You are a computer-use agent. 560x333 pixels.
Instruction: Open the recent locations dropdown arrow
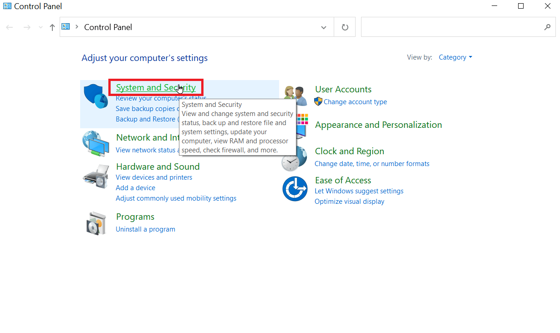tap(41, 27)
